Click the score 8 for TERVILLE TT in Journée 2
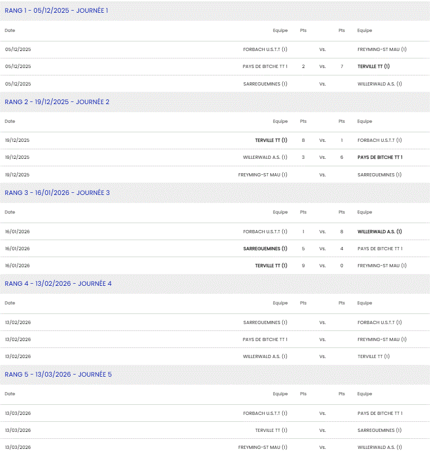The width and height of the screenshot is (430, 459). (303, 140)
